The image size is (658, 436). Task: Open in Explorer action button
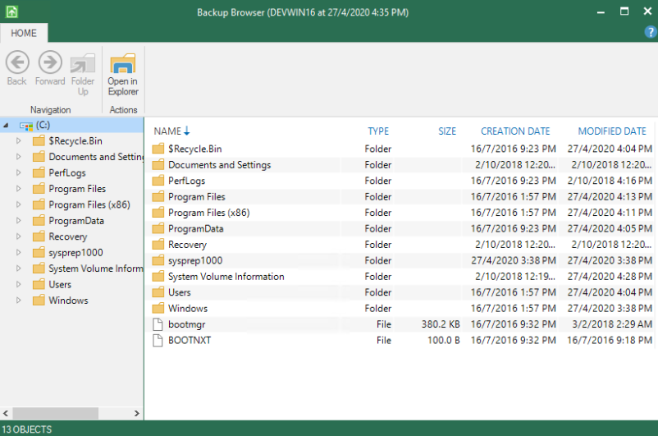[122, 75]
